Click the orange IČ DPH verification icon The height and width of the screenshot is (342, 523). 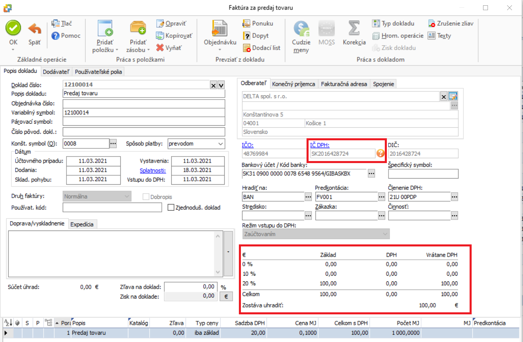pos(380,154)
